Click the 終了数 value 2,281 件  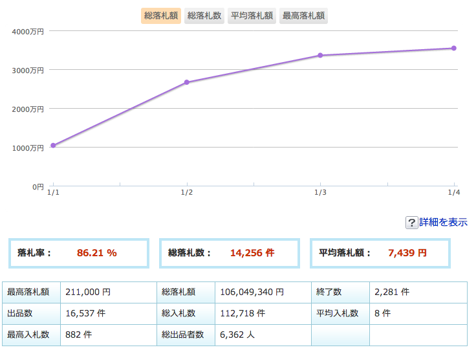point(392,292)
